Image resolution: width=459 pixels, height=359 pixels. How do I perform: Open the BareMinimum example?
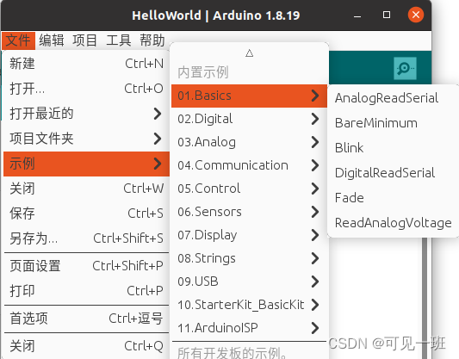pos(394,123)
